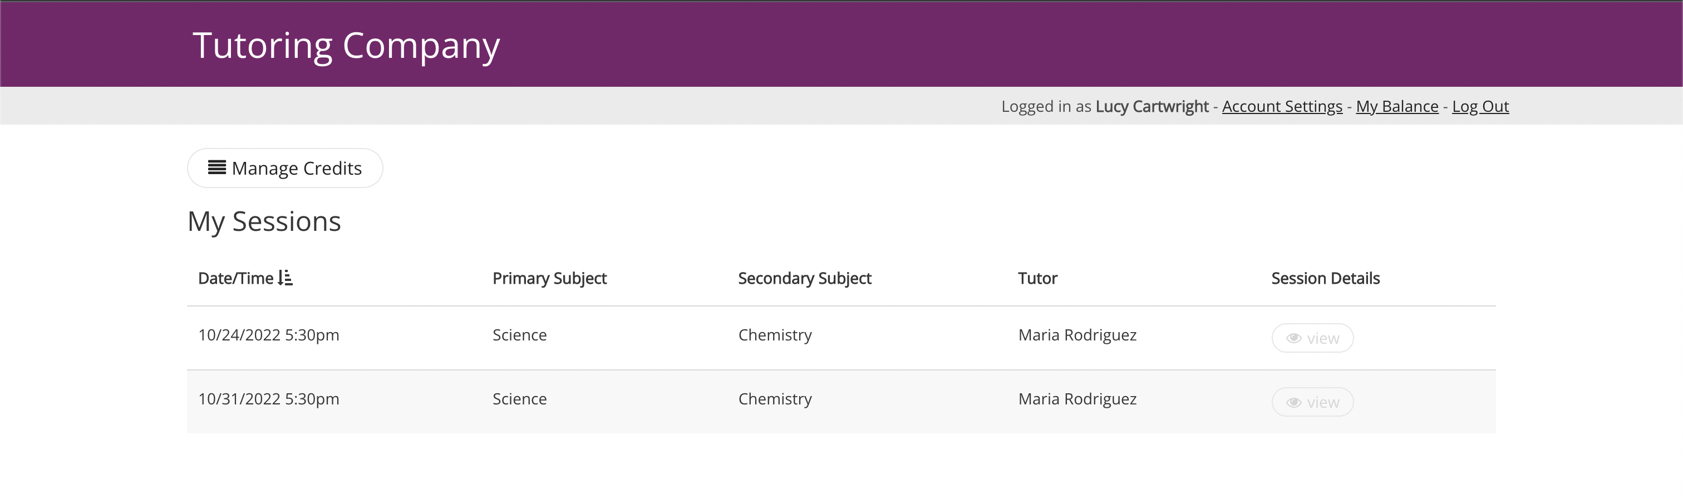The width and height of the screenshot is (1683, 504).
Task: Select the 10/24/2022 5:30pm date cell
Action: tap(268, 335)
